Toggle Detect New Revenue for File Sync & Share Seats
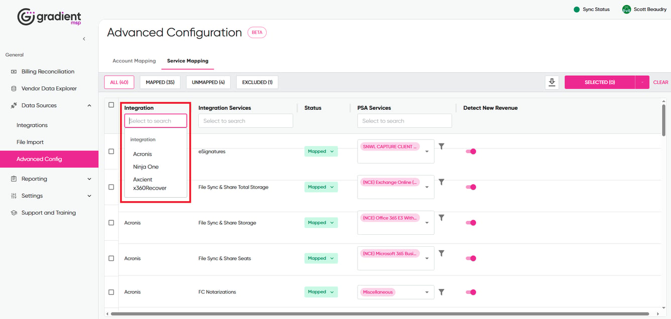The image size is (671, 319). 471,258
